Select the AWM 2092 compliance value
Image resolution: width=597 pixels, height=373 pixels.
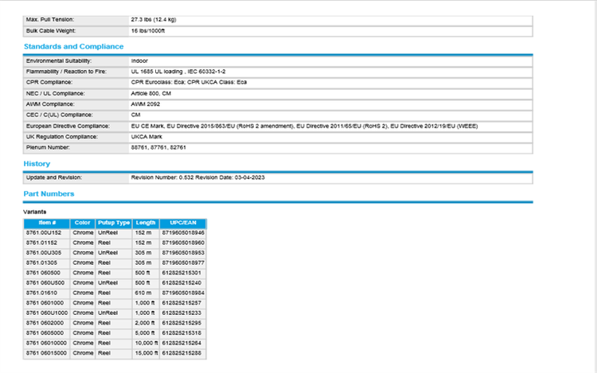[x=146, y=104]
